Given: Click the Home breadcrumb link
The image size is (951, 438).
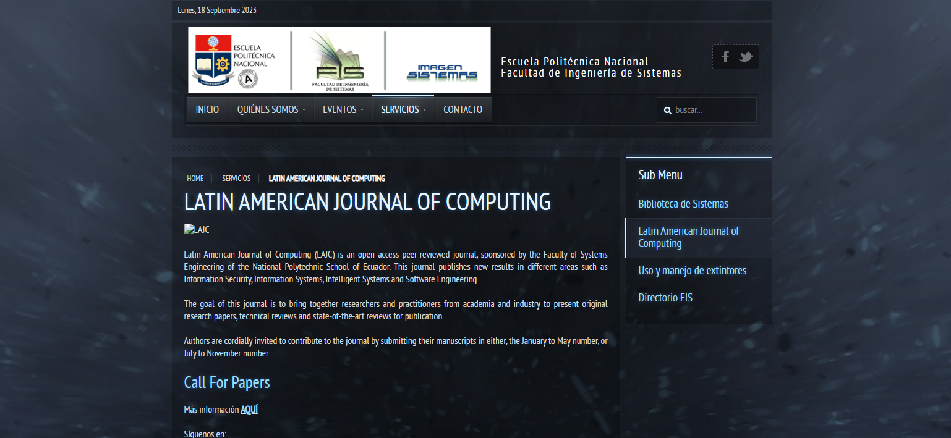Looking at the screenshot, I should pyautogui.click(x=195, y=179).
